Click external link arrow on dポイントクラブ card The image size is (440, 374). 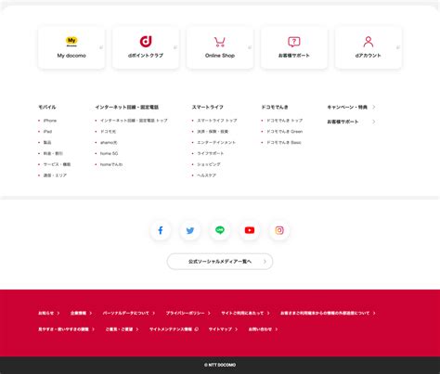(175, 47)
